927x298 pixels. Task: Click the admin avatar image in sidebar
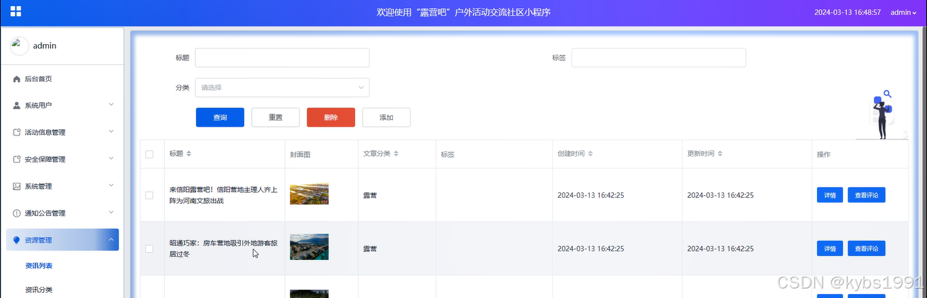20,45
